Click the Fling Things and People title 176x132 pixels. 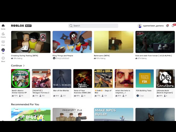pos(63,56)
